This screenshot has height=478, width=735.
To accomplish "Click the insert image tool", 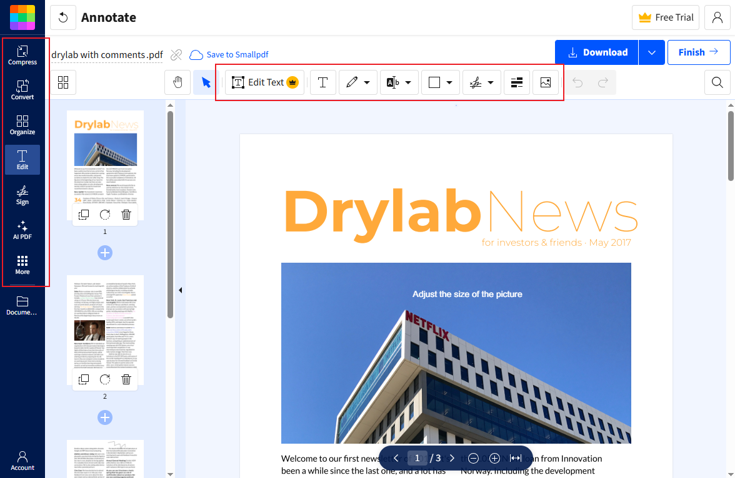I will pyautogui.click(x=546, y=82).
